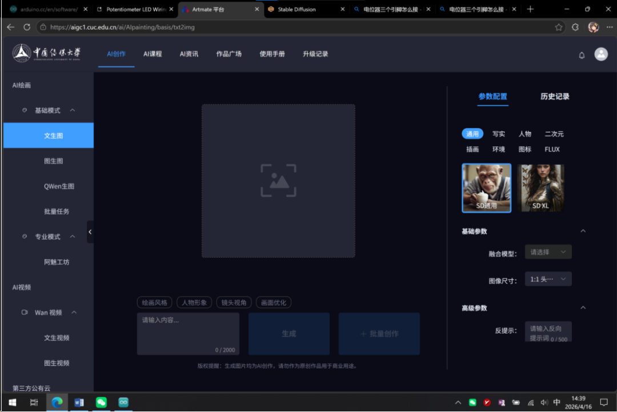Viewport: 617px width, 412px height.
Task: Open the user avatar menu
Action: [x=601, y=54]
